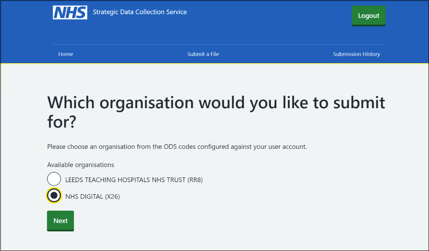The image size is (429, 251).
Task: Select Leeds Teaching Hospitals NHS Trust radio button
Action: (54, 179)
